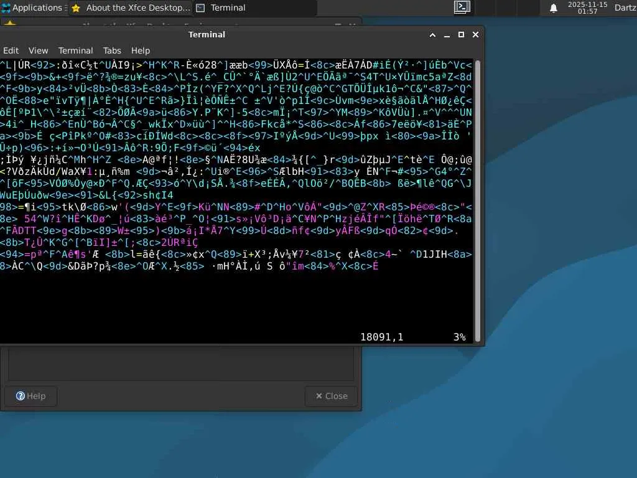Open the Edit menu in Terminal
The width and height of the screenshot is (637, 478).
[x=11, y=50]
